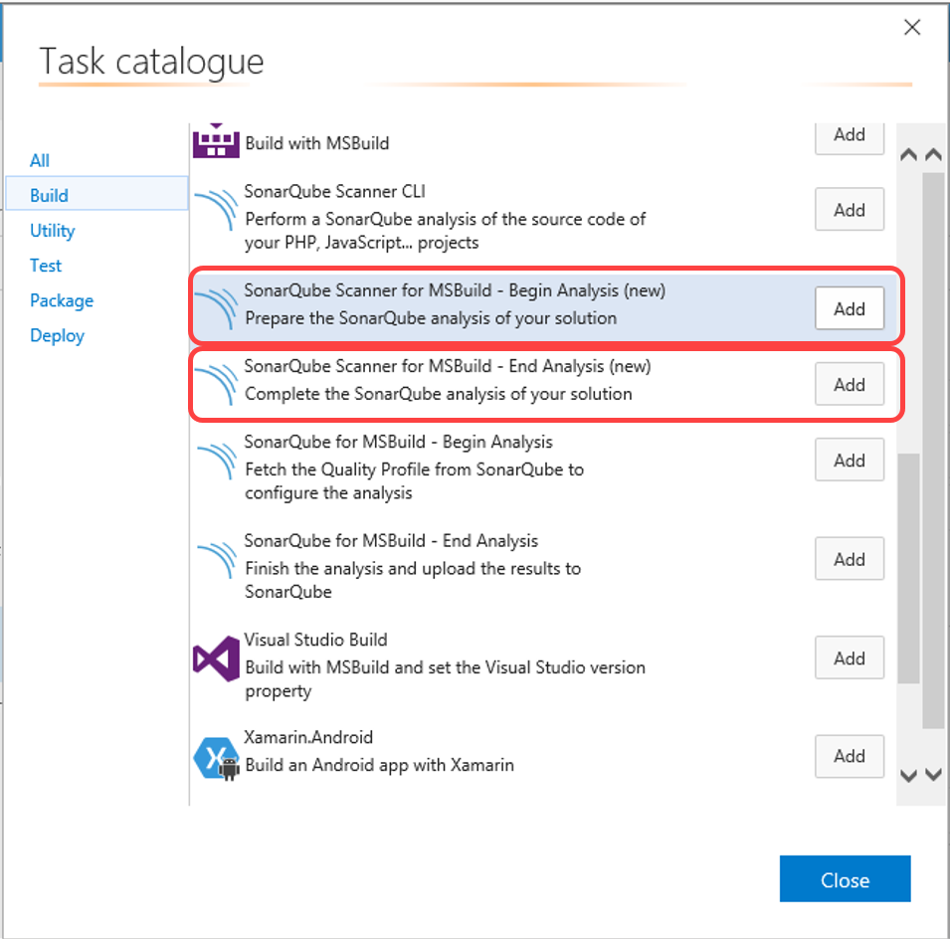Click "Build with MSBuild and set the Visual Studio version" description

(x=446, y=679)
